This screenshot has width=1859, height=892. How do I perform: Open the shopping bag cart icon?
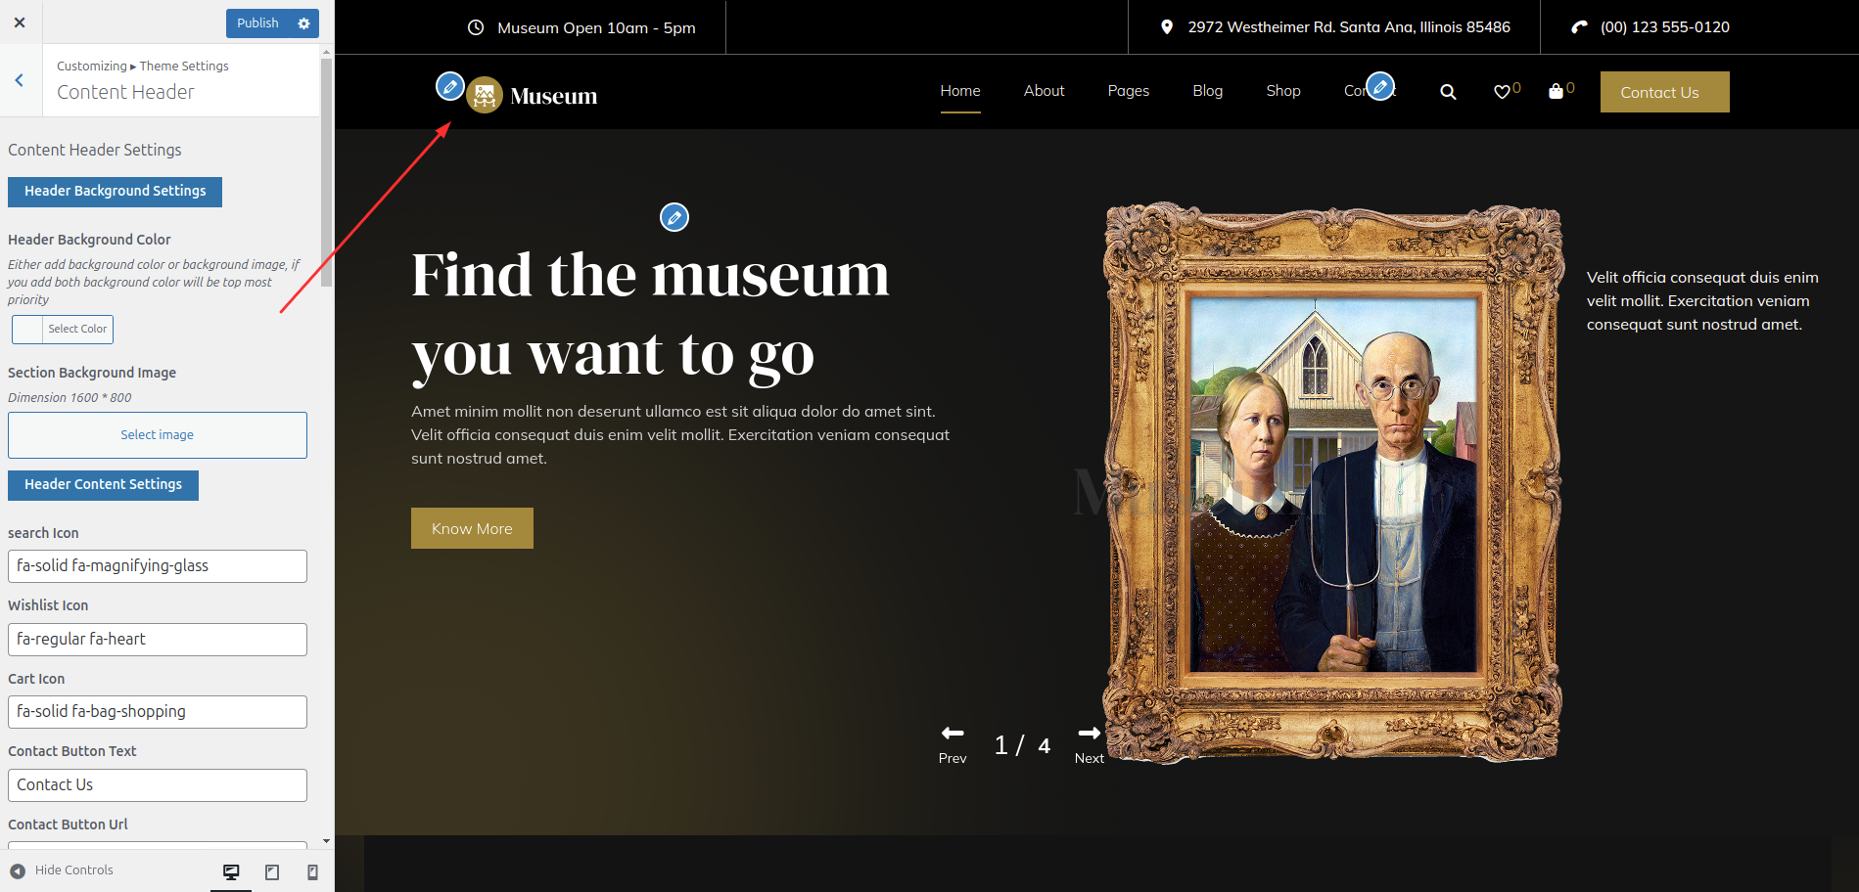1556,92
